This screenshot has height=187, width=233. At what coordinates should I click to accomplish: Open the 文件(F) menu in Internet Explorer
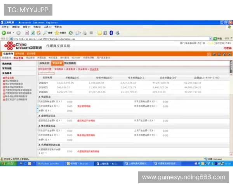[4, 27]
